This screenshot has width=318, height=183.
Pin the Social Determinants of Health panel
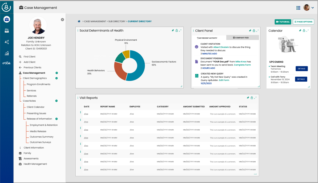pyautogui.click(x=173, y=30)
